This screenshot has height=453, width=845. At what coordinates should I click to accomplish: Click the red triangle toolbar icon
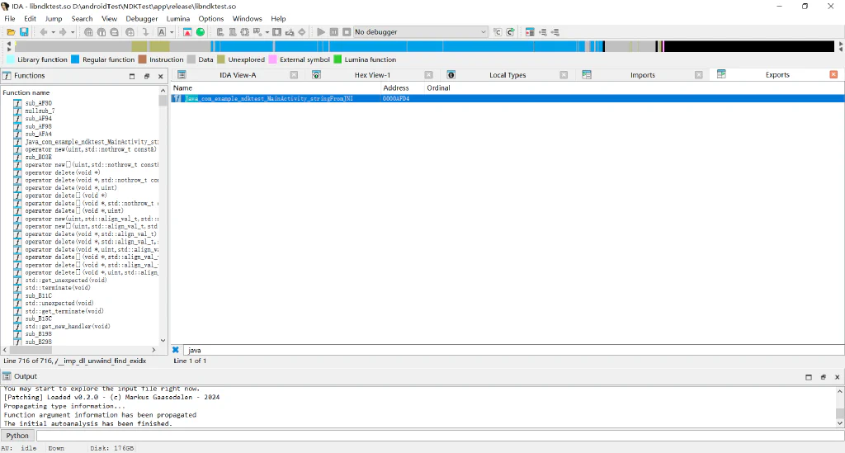[x=187, y=32]
